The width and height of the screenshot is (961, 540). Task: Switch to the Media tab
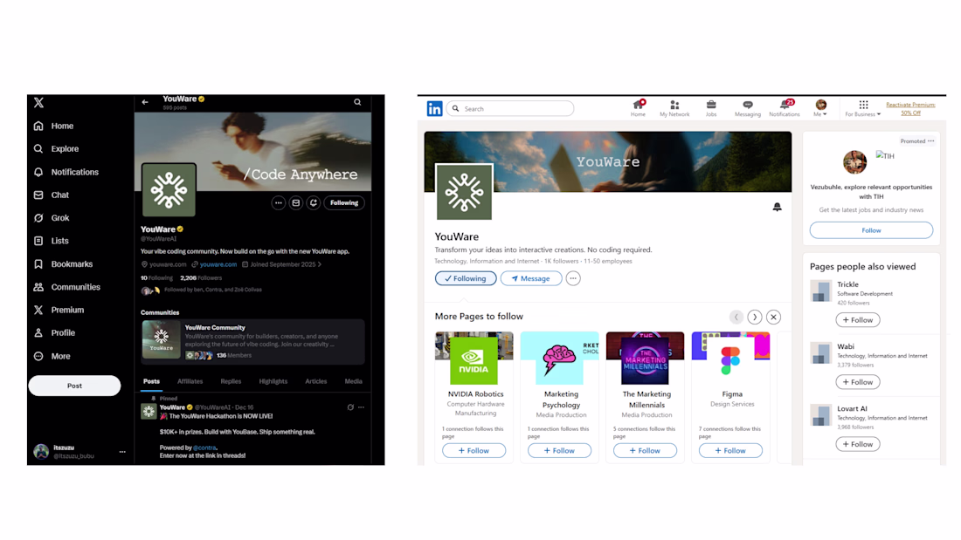pyautogui.click(x=353, y=381)
